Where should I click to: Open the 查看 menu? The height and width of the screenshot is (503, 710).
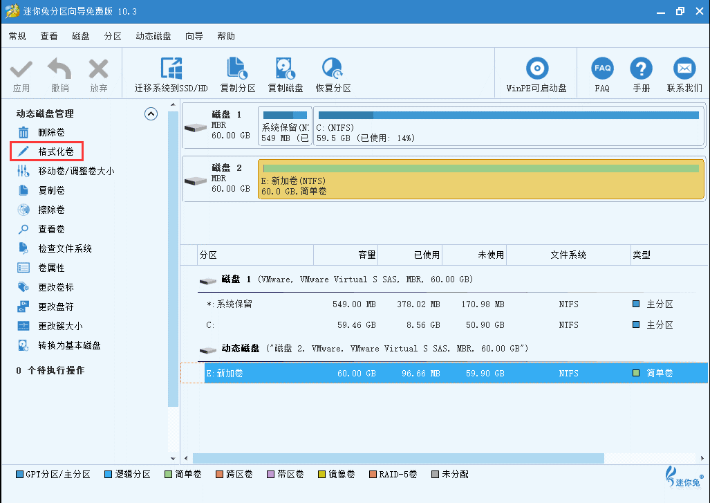(x=49, y=36)
